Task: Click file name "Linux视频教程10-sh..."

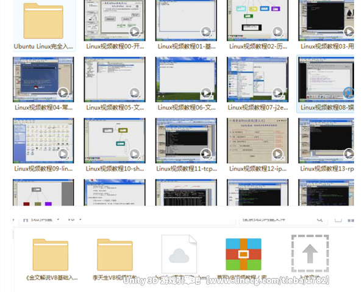Action: [115, 169]
